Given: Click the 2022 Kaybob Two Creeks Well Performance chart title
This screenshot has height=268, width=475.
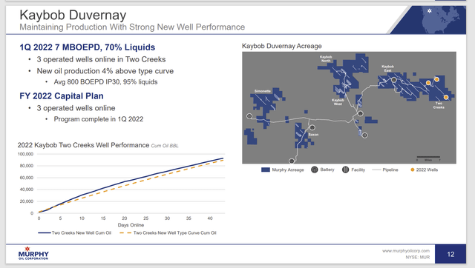Looking at the screenshot, I should coord(83,145).
